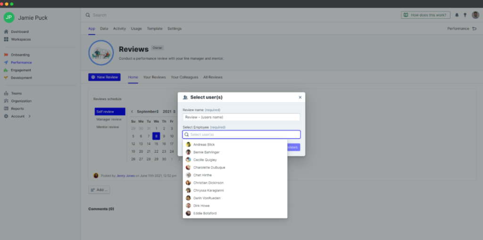
Task: Open the Your Reviews tab
Action: [x=154, y=77]
